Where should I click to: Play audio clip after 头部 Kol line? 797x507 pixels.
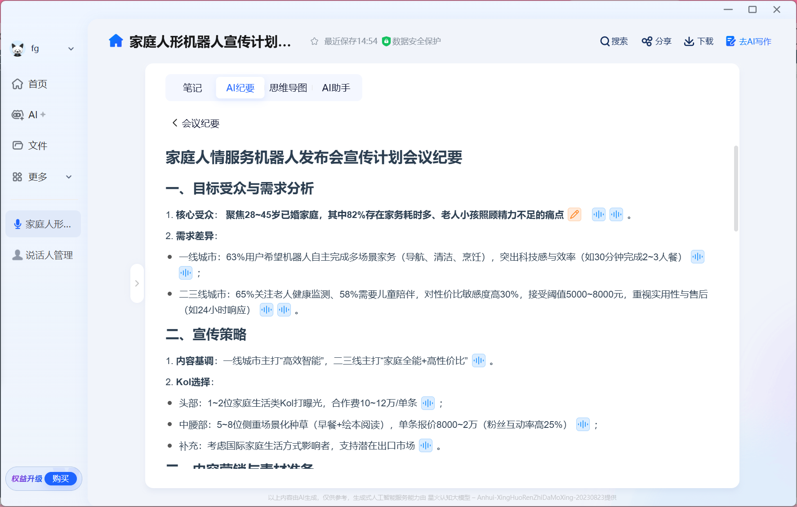coord(427,403)
